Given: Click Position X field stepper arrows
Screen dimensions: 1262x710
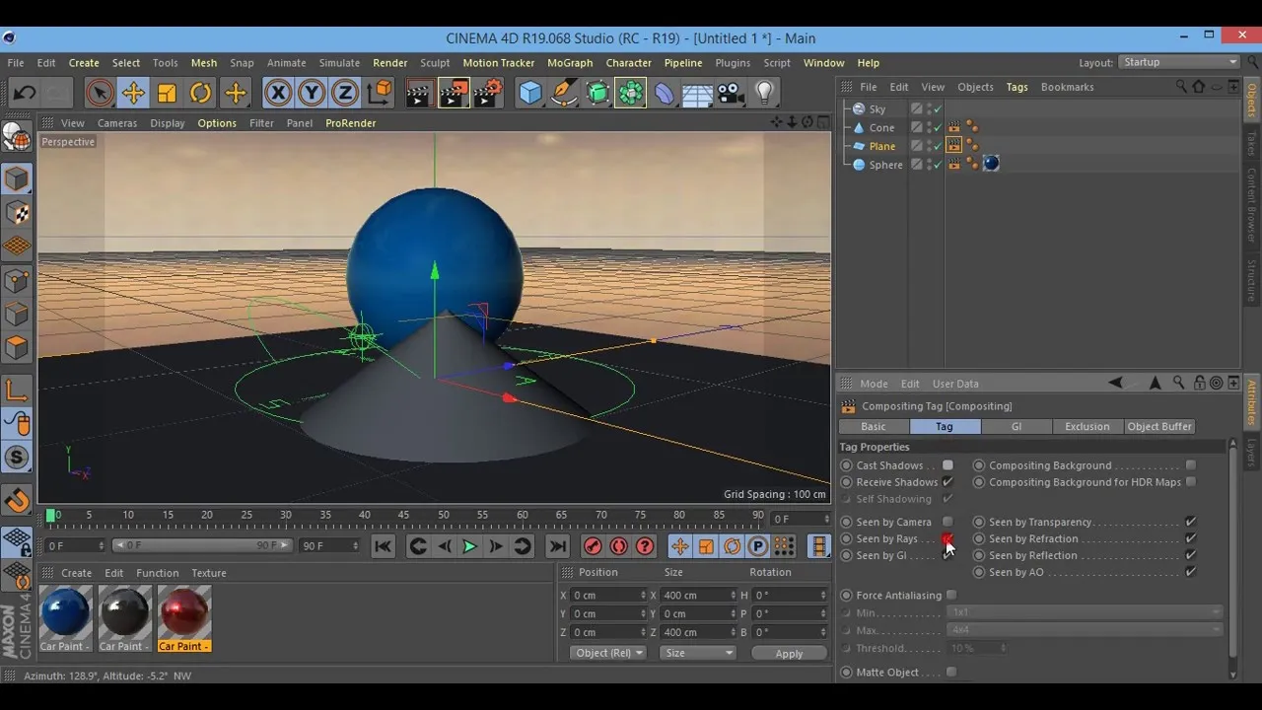Looking at the screenshot, I should pos(644,596).
